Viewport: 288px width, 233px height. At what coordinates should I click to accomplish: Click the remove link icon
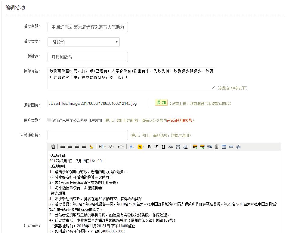[238, 147]
